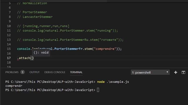Click 'console' keyword on line 15
The image size is (188, 105).
tap(23, 49)
